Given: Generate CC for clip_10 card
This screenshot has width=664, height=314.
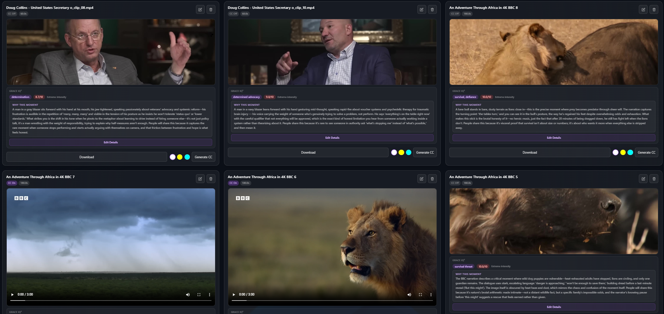Looking at the screenshot, I should tap(425, 153).
